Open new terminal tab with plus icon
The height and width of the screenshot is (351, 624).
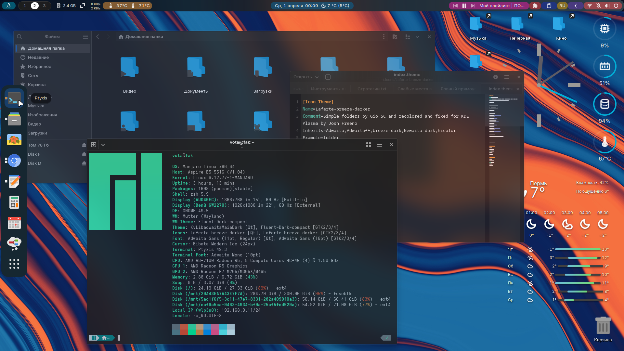pos(94,145)
